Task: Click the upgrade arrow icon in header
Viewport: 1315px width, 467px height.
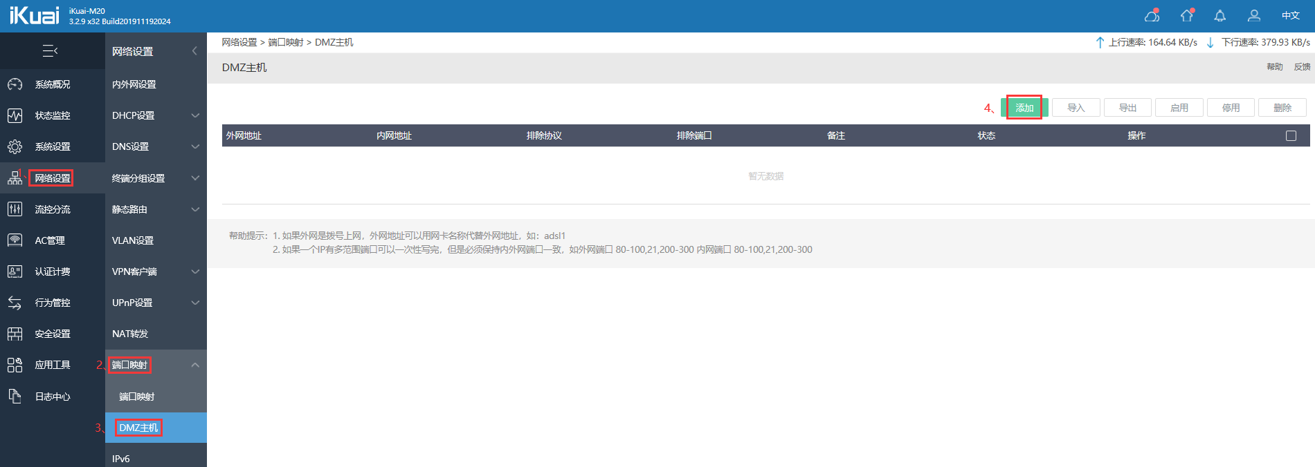Action: (1187, 15)
